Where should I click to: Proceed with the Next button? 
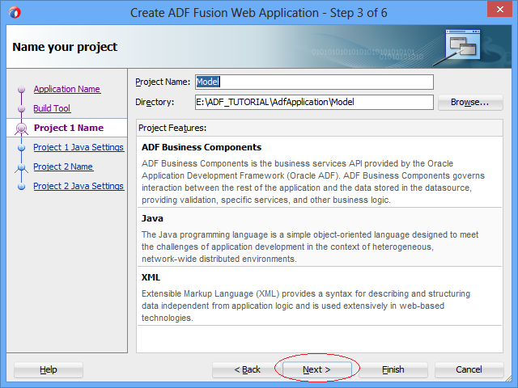tap(316, 369)
